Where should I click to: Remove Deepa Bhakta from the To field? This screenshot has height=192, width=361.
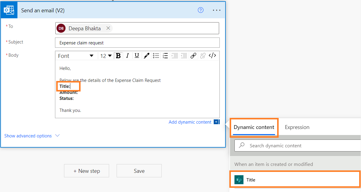(108, 28)
